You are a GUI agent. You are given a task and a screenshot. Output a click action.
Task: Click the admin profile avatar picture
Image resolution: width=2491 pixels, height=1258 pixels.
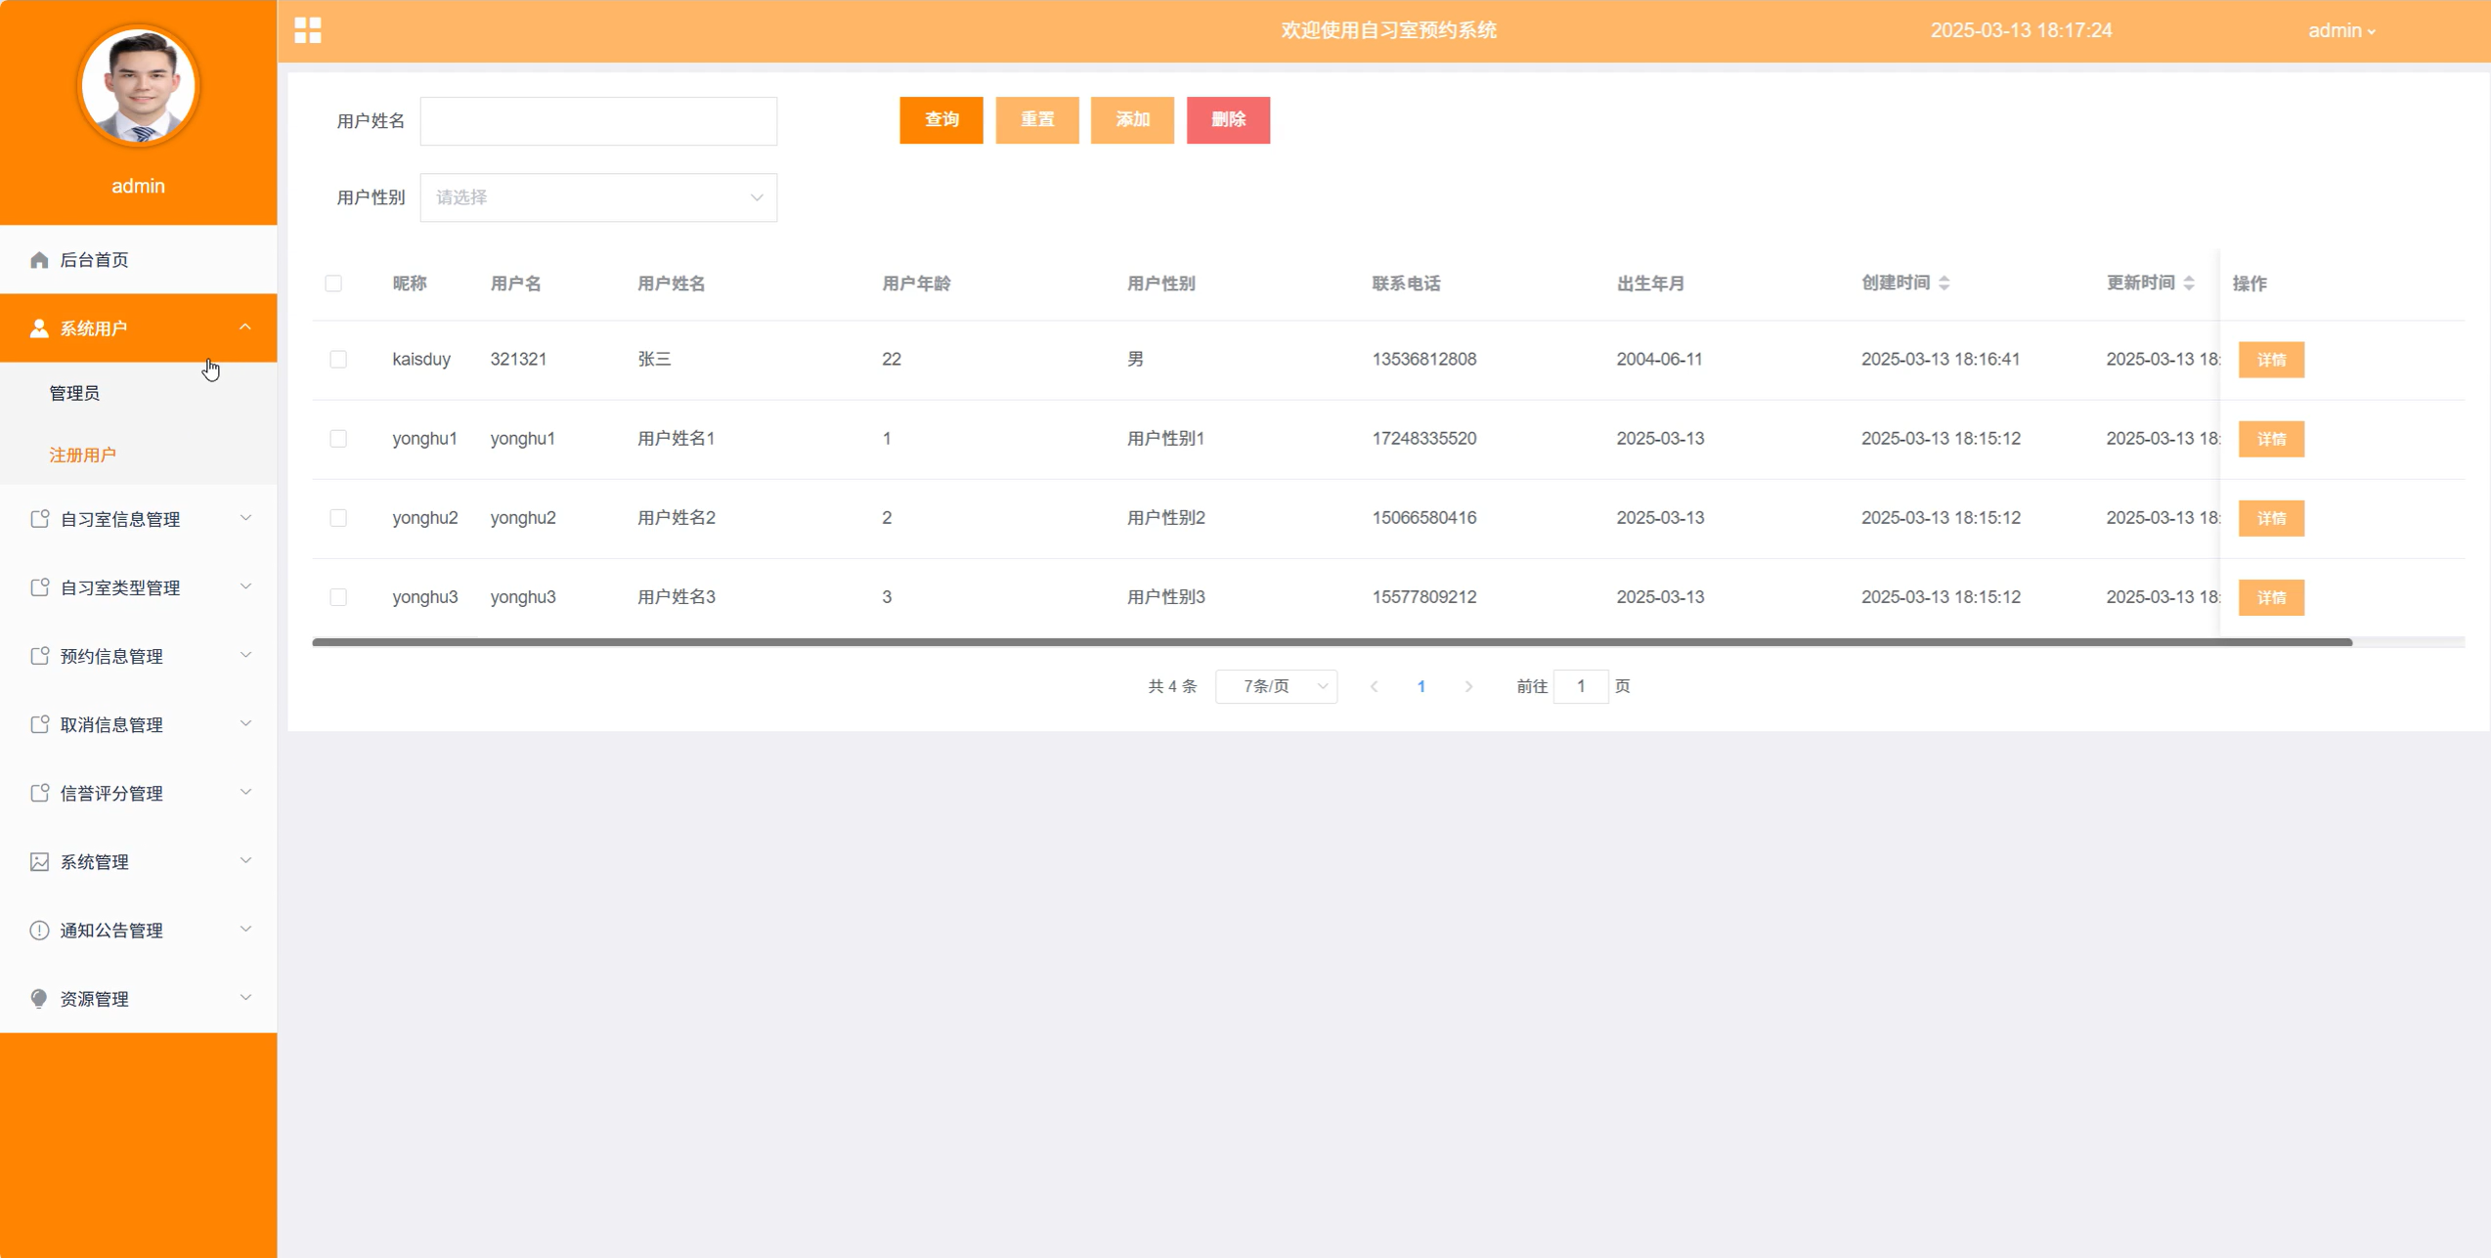tap(138, 87)
